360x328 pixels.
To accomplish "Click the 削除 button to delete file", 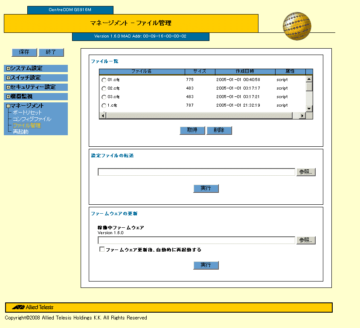I will click(x=219, y=130).
